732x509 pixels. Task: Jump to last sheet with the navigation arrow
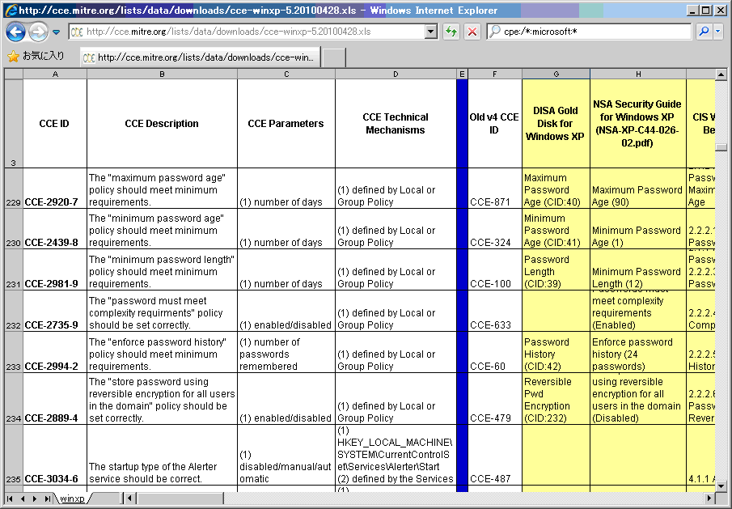[48, 498]
